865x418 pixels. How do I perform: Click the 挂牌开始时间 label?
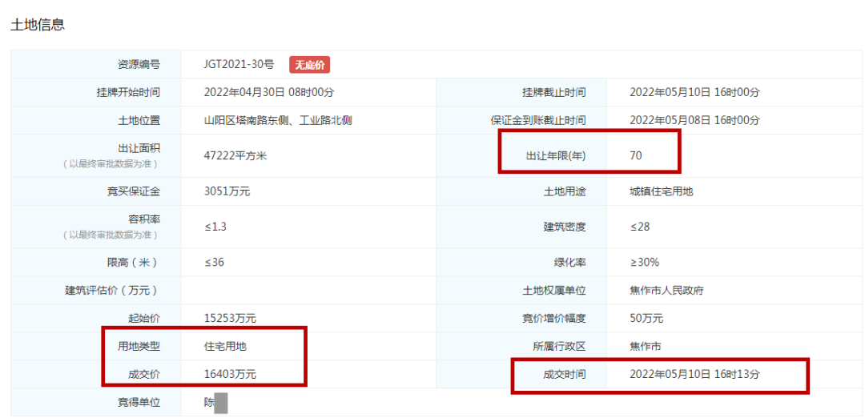[x=128, y=93]
